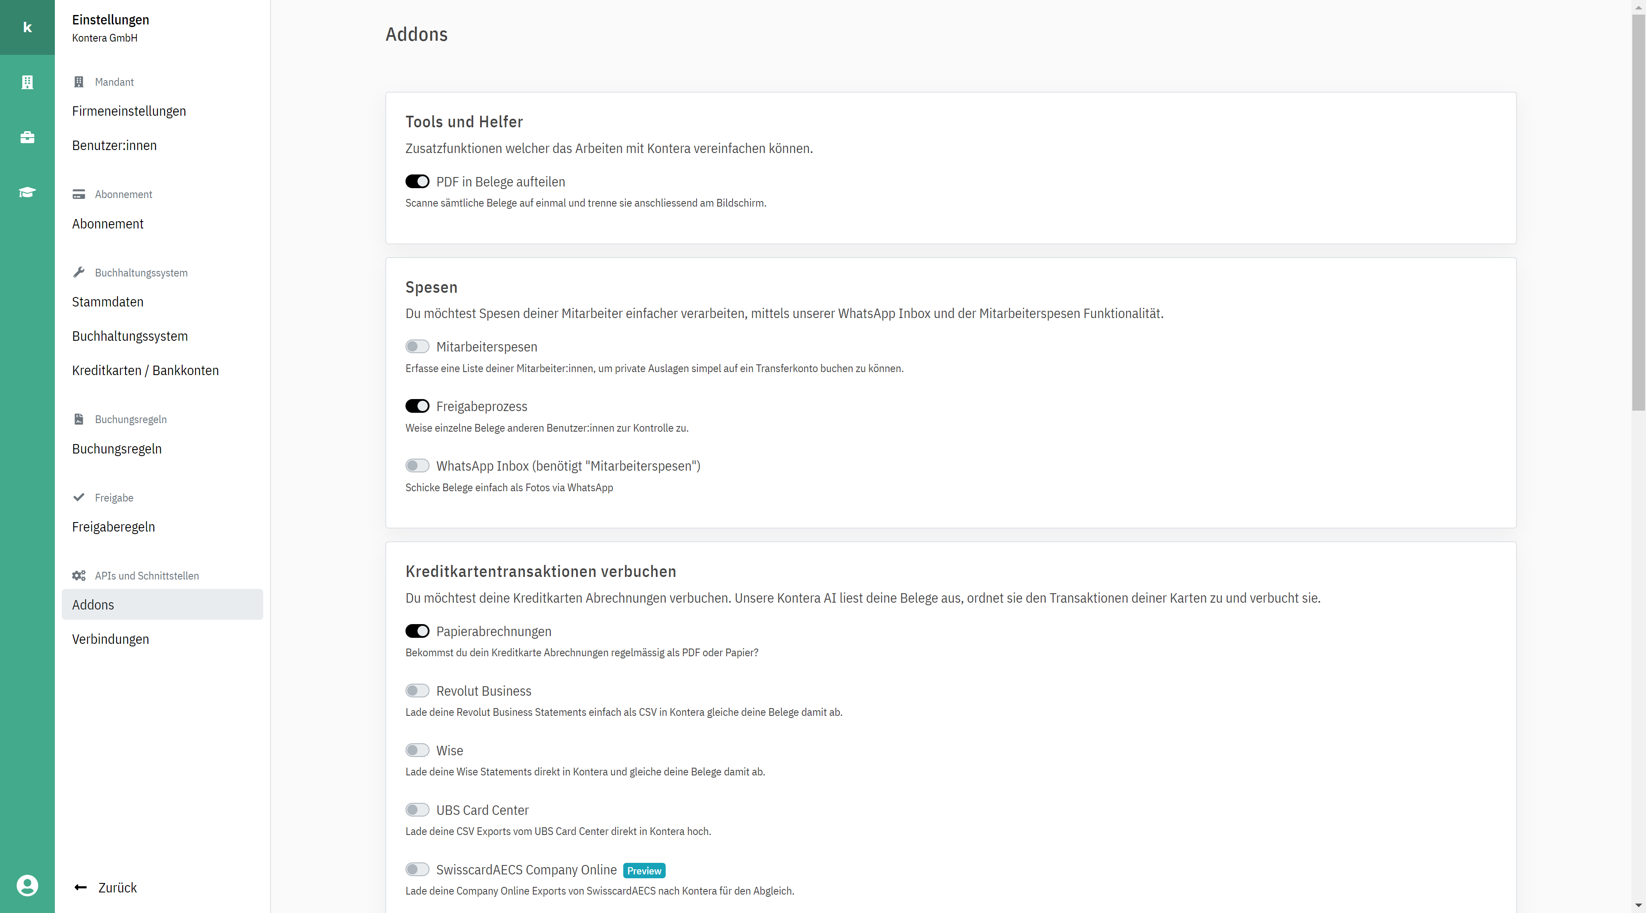
Task: Click the vertical scrollbar on the right
Action: pos(1638,211)
